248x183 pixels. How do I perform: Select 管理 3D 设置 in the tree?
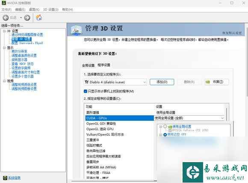pos(21,39)
